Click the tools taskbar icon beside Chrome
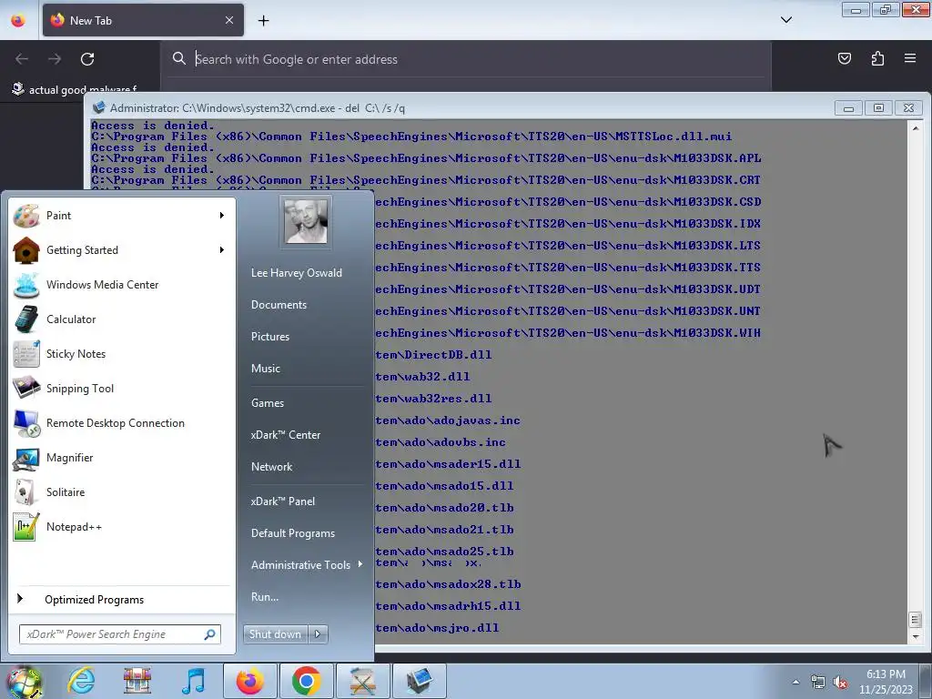Viewport: 932px width, 699px height. tap(362, 681)
